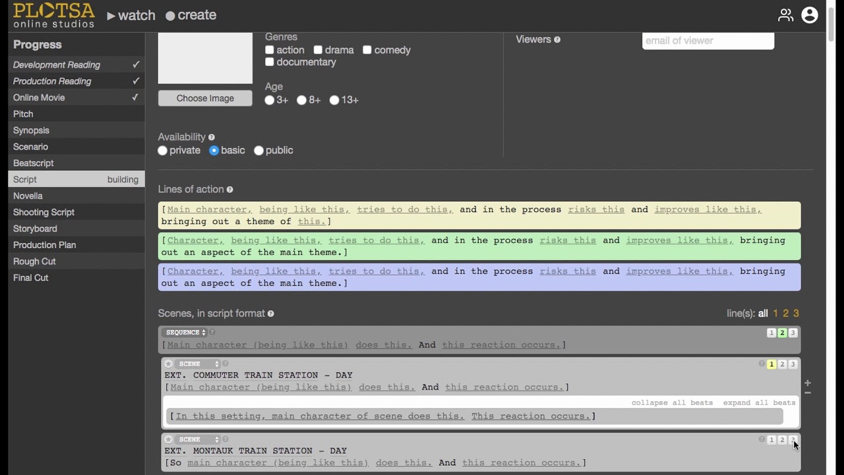This screenshot has width=844, height=475.
Task: Open the Novella step
Action: click(x=76, y=196)
